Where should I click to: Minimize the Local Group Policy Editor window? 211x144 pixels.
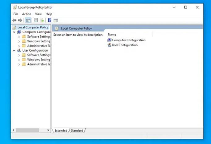174,7
